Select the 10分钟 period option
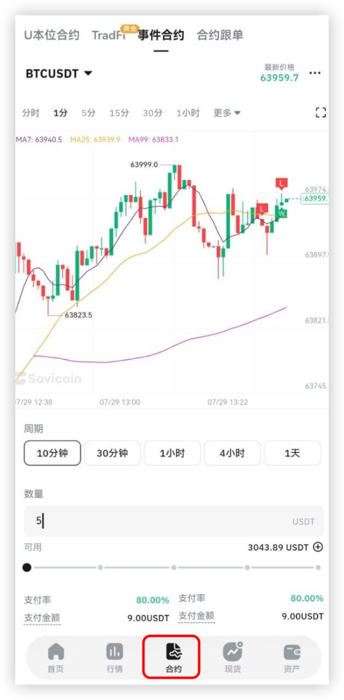This screenshot has height=700, width=344. [52, 453]
